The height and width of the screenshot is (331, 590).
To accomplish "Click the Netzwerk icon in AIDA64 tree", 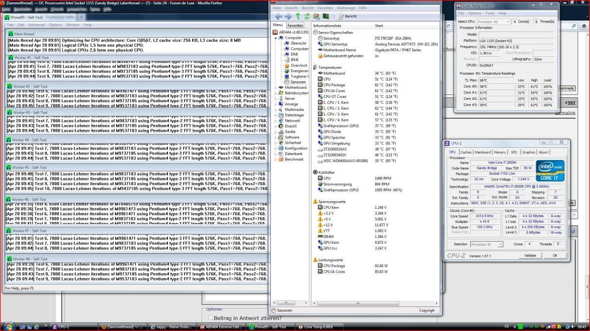I will (x=281, y=121).
